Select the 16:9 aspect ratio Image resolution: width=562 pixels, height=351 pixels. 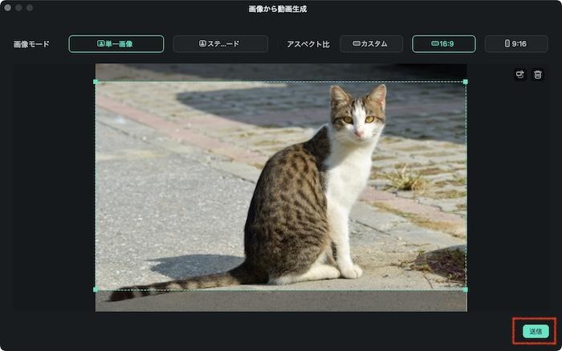(x=444, y=44)
